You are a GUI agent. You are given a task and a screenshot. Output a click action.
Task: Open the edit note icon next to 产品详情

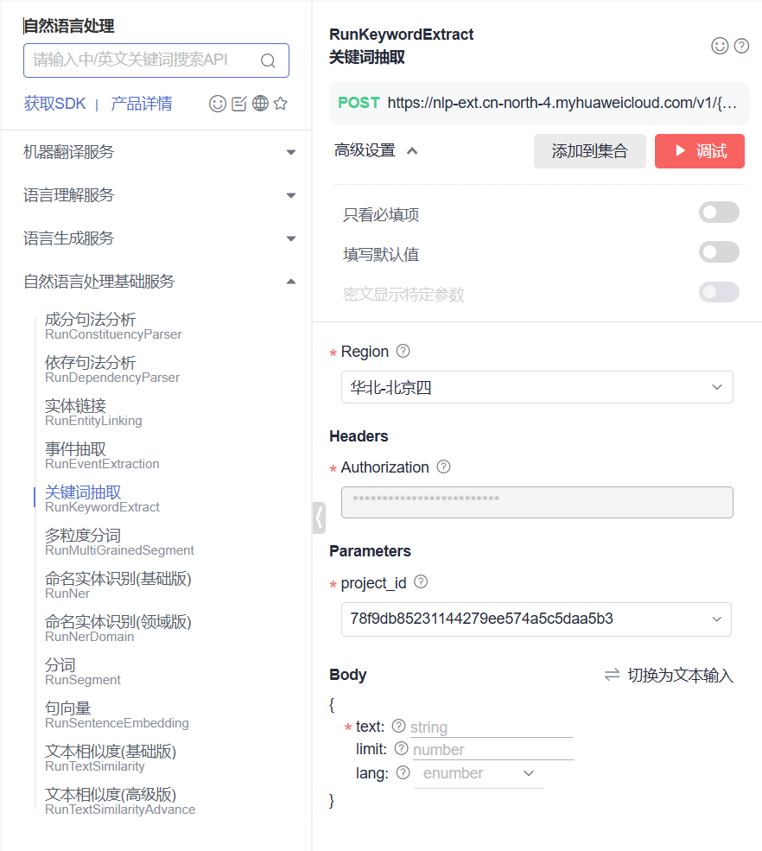238,104
